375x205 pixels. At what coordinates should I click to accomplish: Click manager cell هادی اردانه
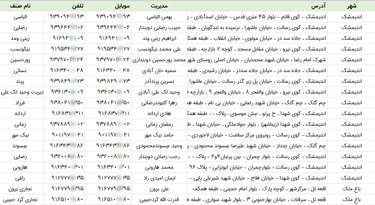coord(159,113)
